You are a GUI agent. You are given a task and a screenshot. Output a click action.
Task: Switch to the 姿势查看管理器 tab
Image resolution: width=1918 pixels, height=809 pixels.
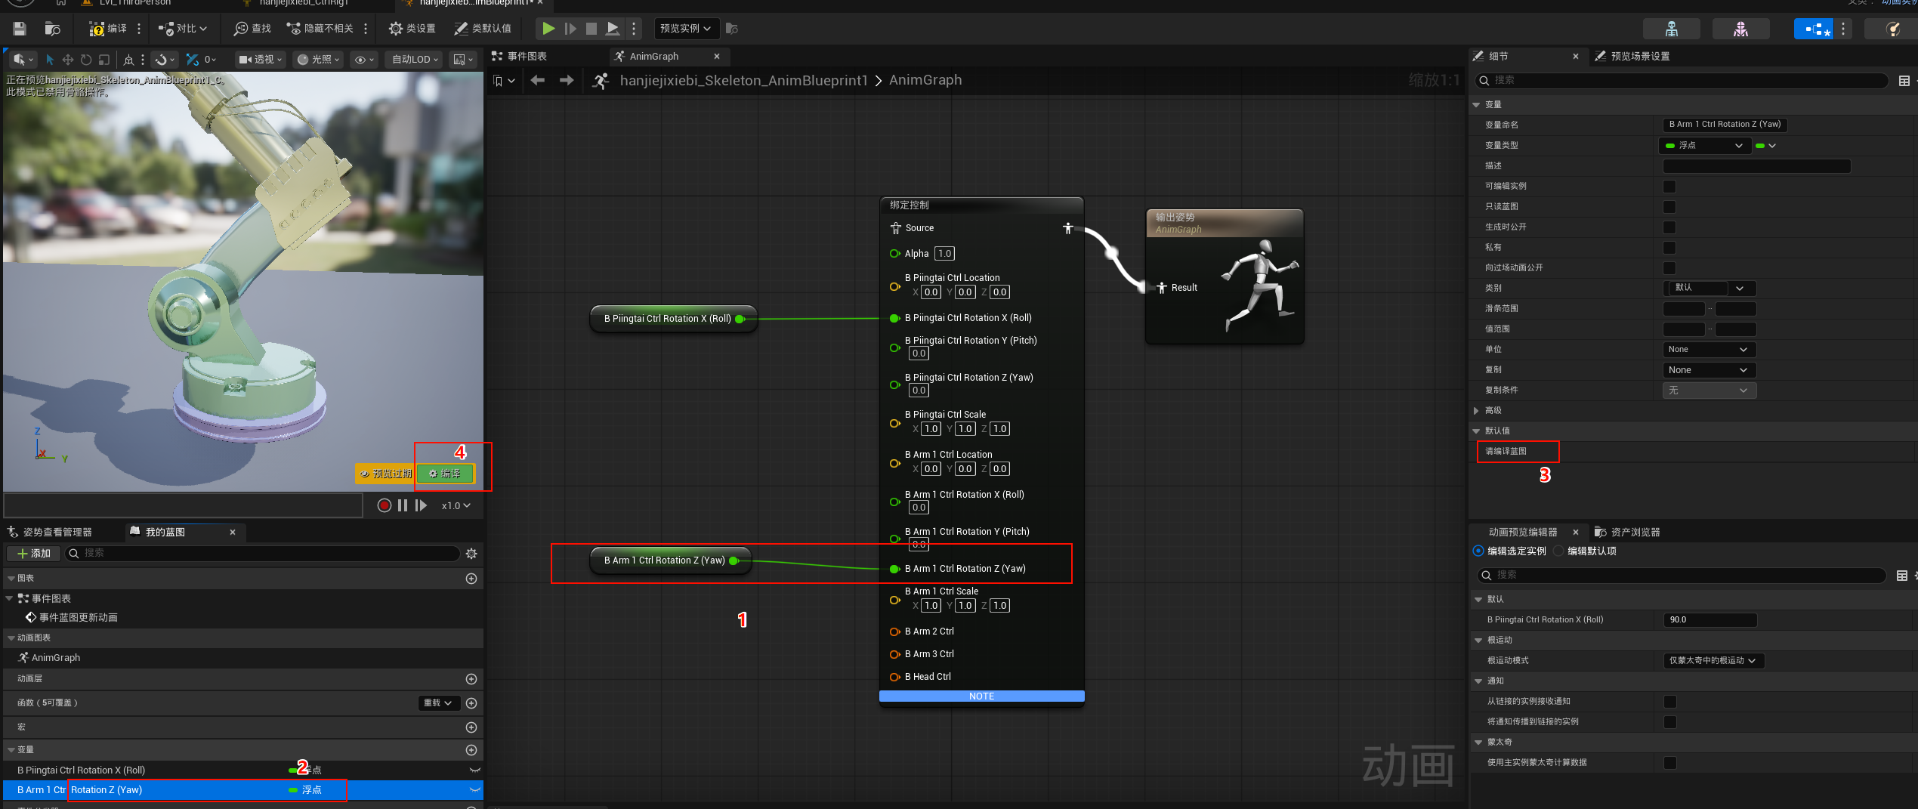(x=50, y=532)
